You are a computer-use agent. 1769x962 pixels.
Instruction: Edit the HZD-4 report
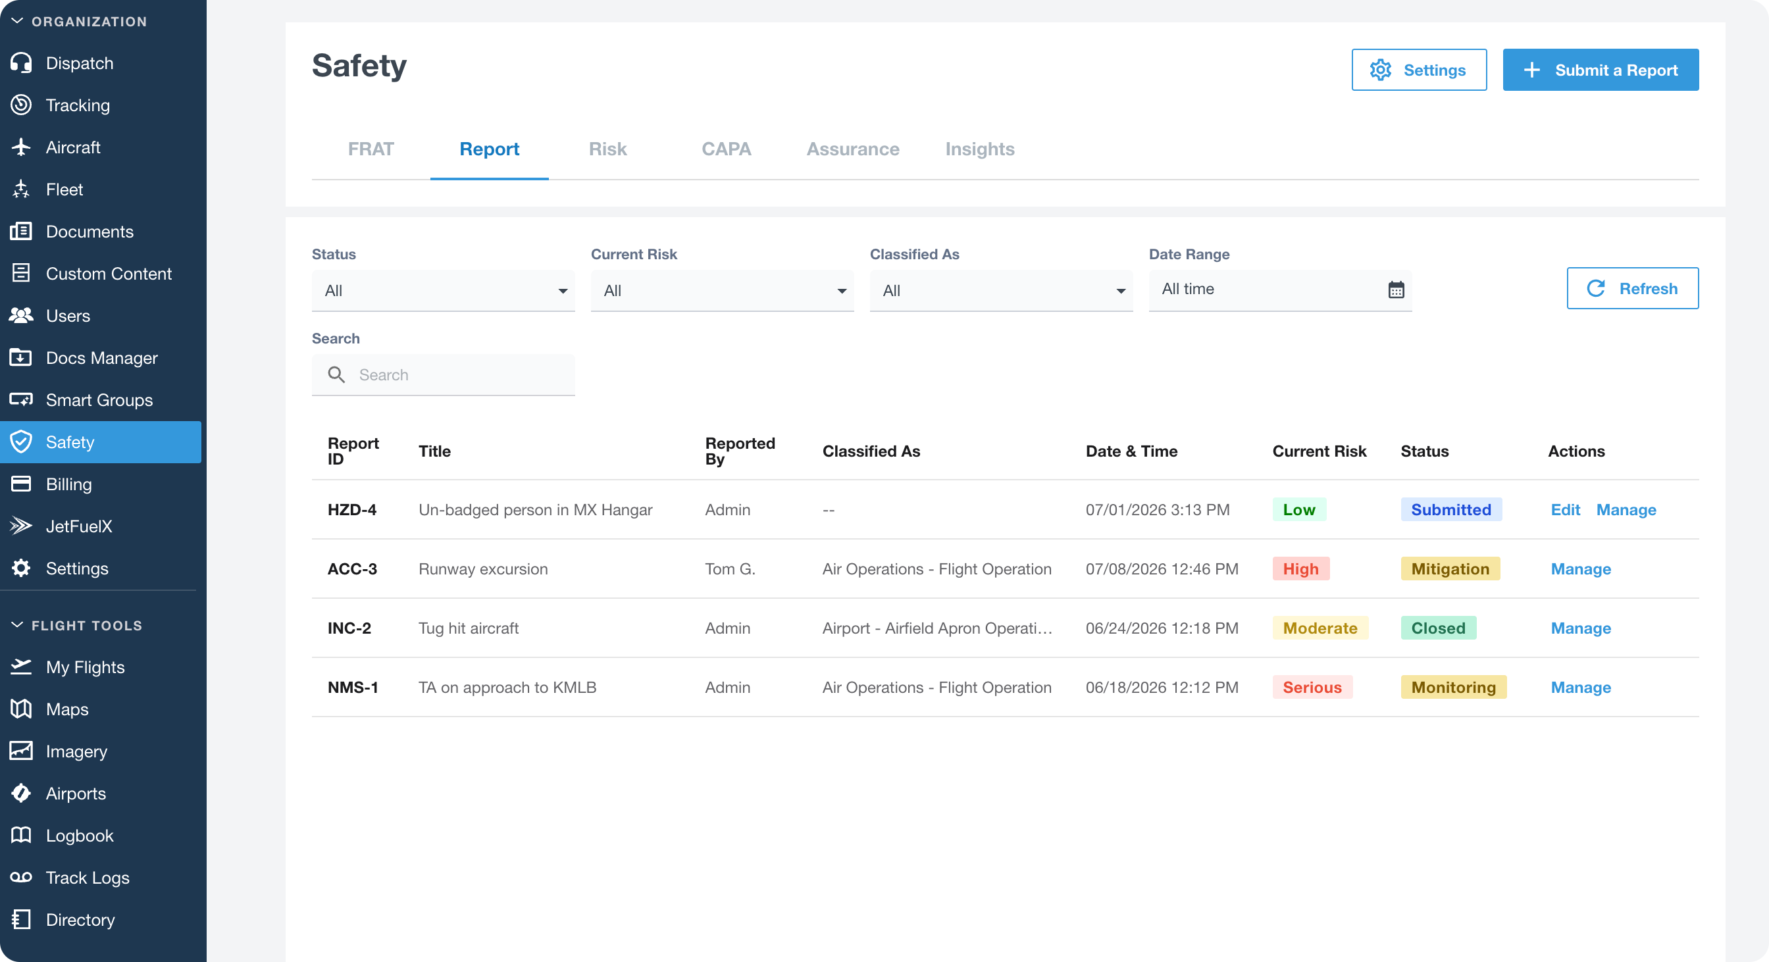click(1565, 509)
